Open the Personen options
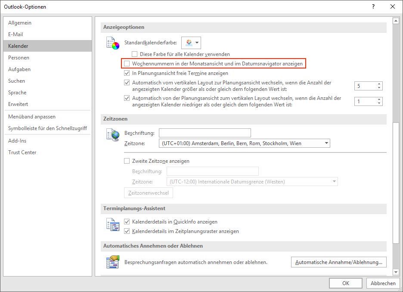This screenshot has width=403, height=292. pos(47,58)
